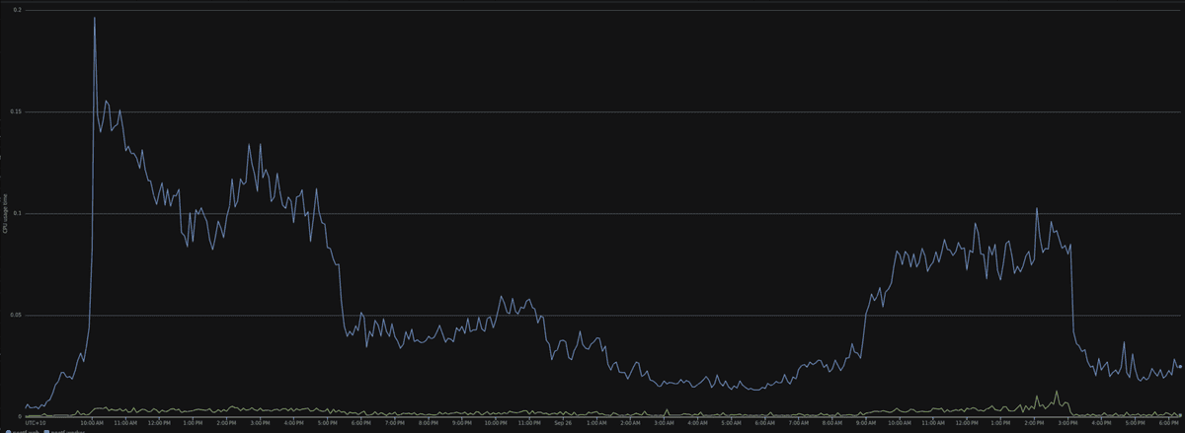
Task: Click the 1:00 AM time axis label
Action: (595, 422)
